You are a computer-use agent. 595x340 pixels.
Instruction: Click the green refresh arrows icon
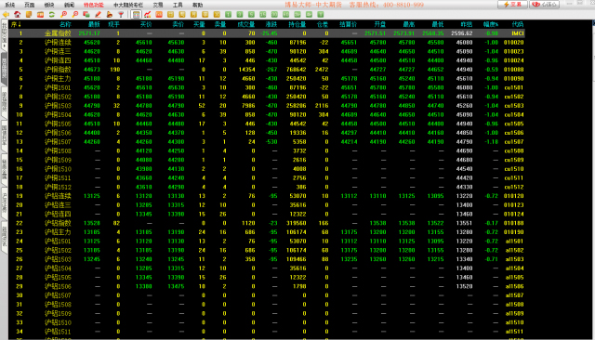(52, 15)
